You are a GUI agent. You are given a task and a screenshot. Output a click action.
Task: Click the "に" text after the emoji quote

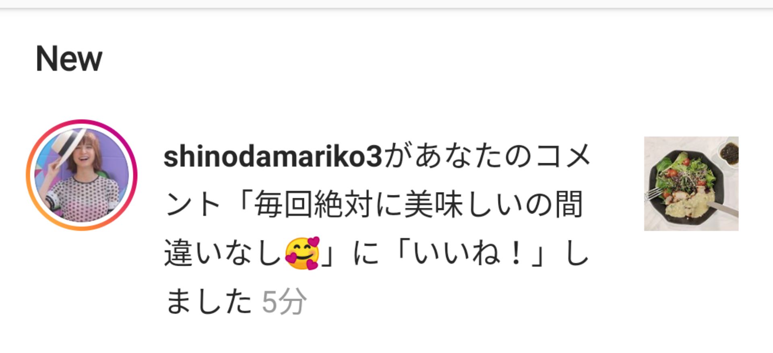366,253
